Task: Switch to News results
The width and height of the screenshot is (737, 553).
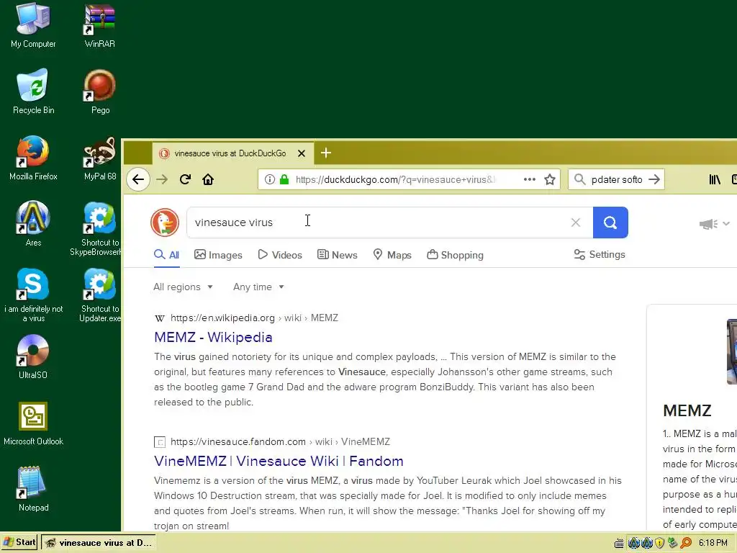Action: tap(338, 255)
